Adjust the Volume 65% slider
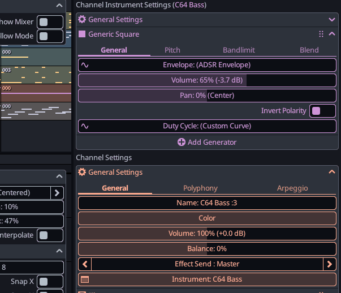 pyautogui.click(x=207, y=80)
